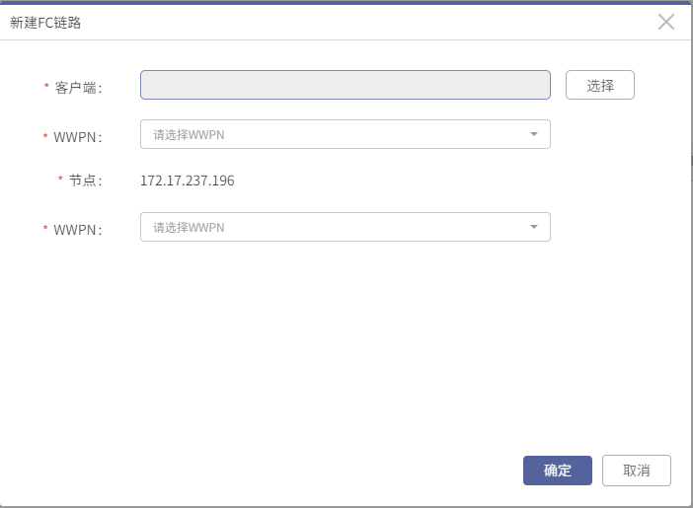Open the WWPN dropdown below 客户端
This screenshot has width=693, height=508.
[346, 134]
